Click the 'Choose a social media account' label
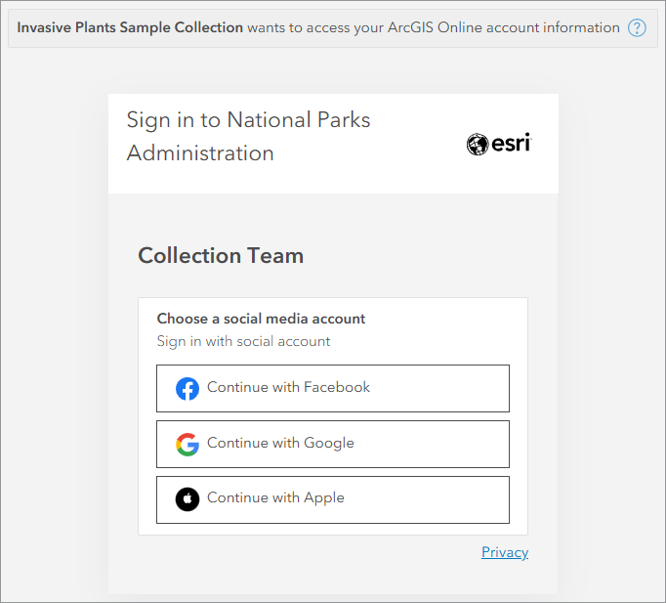 coord(261,319)
